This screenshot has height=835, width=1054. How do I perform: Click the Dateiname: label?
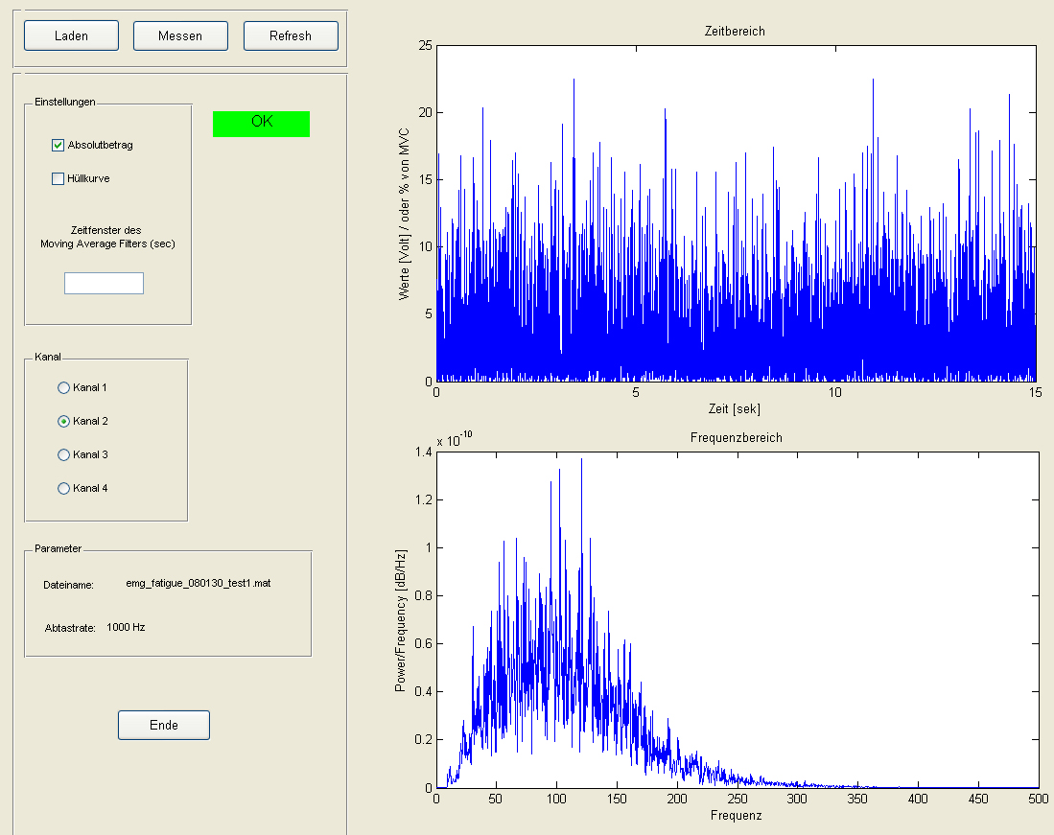click(68, 585)
